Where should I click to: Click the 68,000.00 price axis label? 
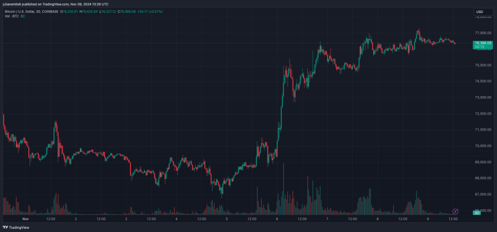coord(483,178)
